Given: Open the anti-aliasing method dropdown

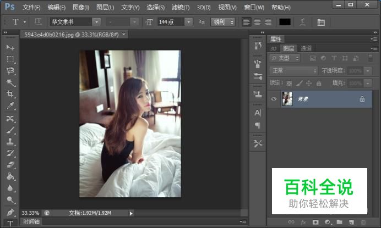Looking at the screenshot, I should click(223, 22).
